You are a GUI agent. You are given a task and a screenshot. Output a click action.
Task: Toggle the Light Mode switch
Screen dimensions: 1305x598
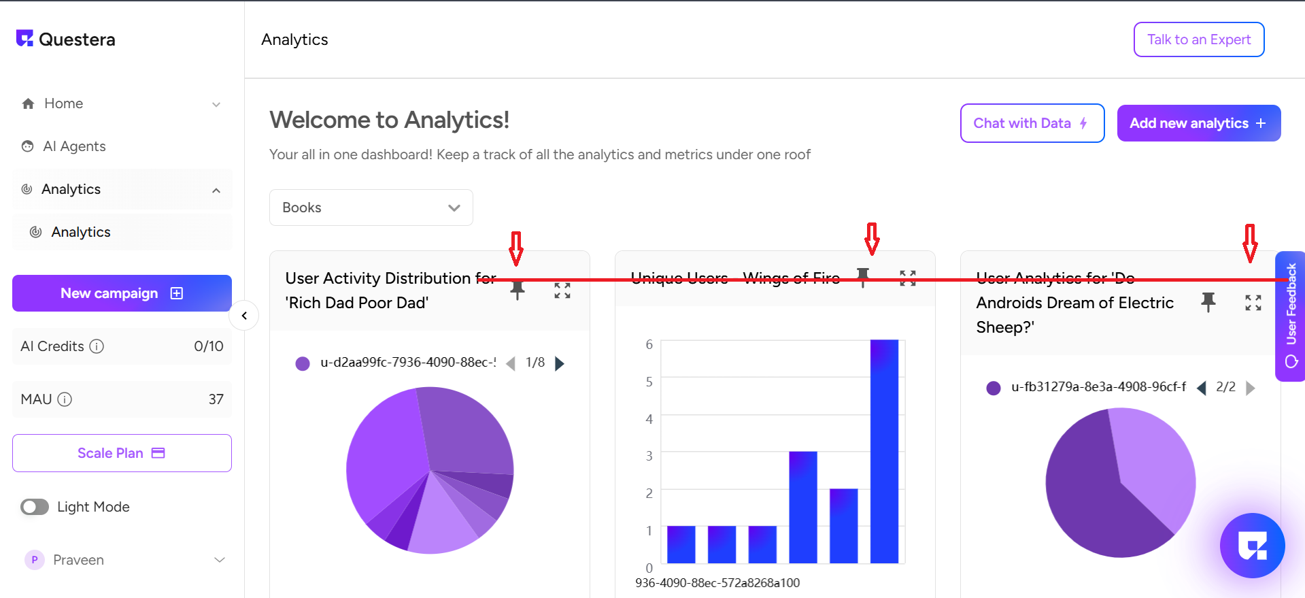point(35,507)
